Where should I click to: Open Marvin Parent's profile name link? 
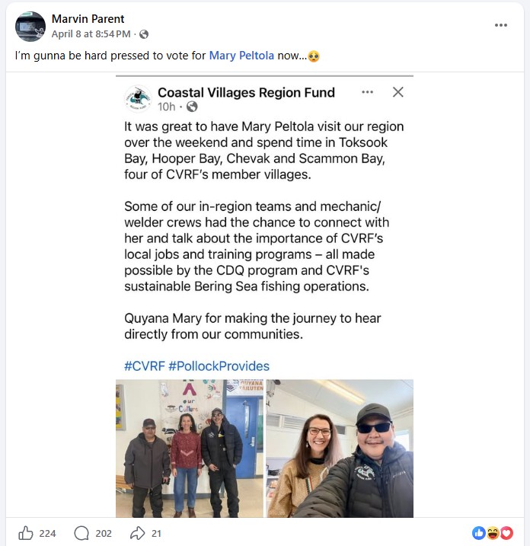pyautogui.click(x=88, y=19)
